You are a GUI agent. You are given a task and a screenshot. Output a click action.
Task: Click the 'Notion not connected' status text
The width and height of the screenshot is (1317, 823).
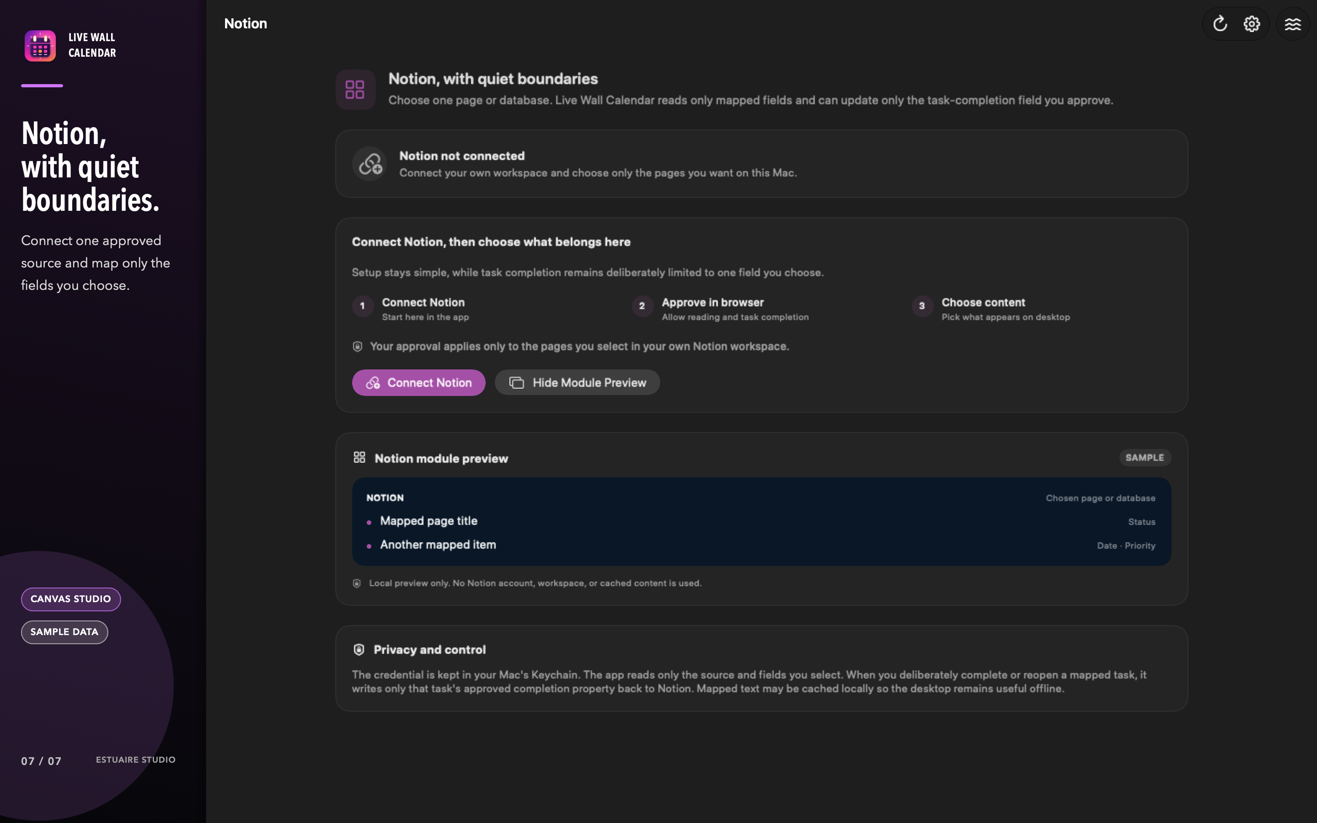click(462, 155)
